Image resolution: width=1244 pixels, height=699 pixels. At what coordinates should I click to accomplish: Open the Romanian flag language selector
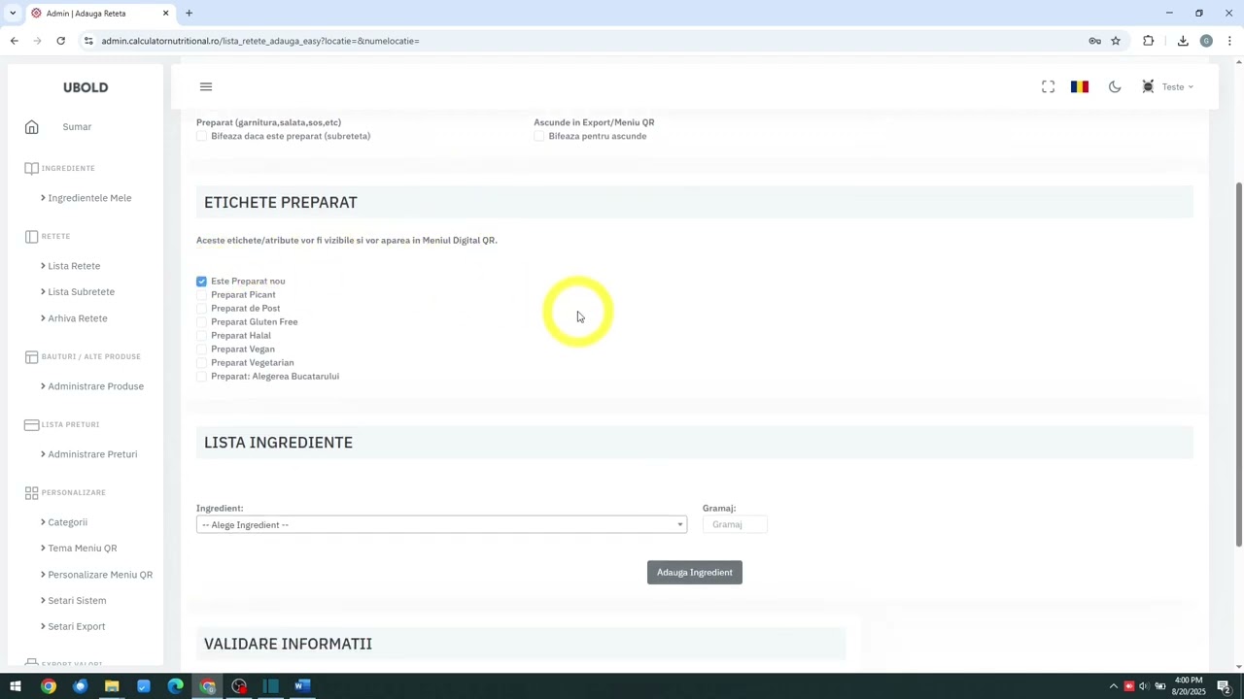pyautogui.click(x=1080, y=87)
